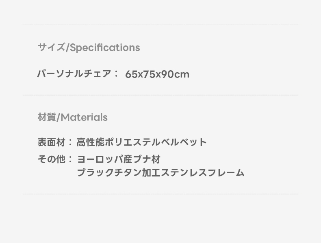This screenshot has height=243, width=321.
Task: Click the top dotted divider line
Action: pyautogui.click(x=160, y=25)
